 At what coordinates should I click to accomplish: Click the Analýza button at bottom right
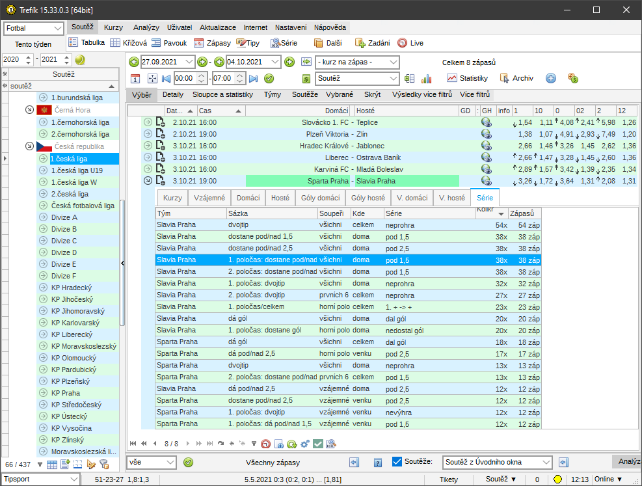tap(627, 461)
